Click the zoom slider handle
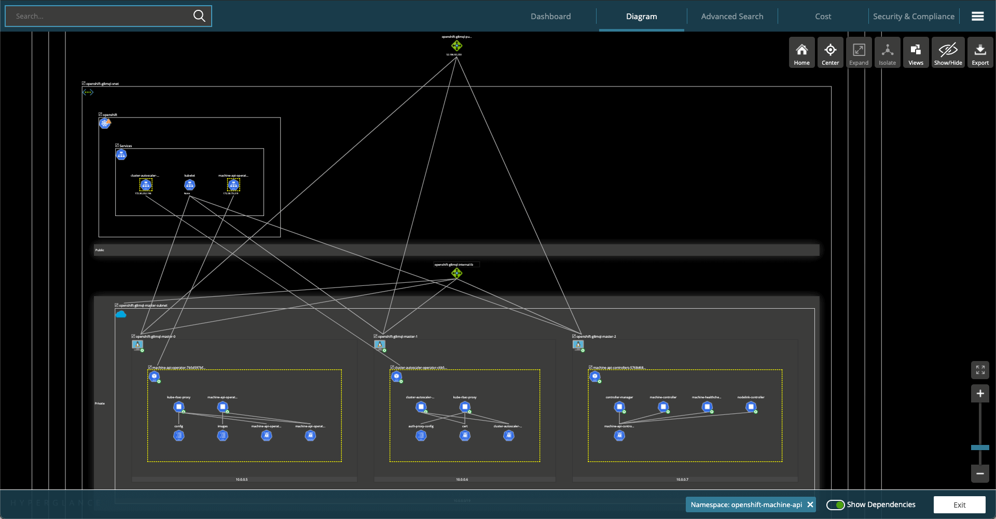 point(980,448)
